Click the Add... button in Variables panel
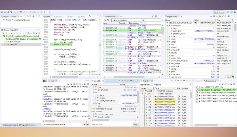 click(136, 125)
